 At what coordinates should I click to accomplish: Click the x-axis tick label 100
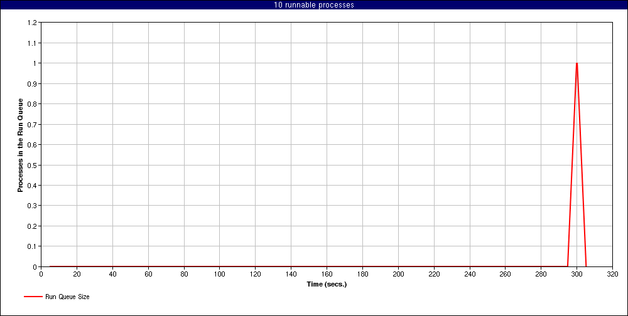(x=219, y=274)
